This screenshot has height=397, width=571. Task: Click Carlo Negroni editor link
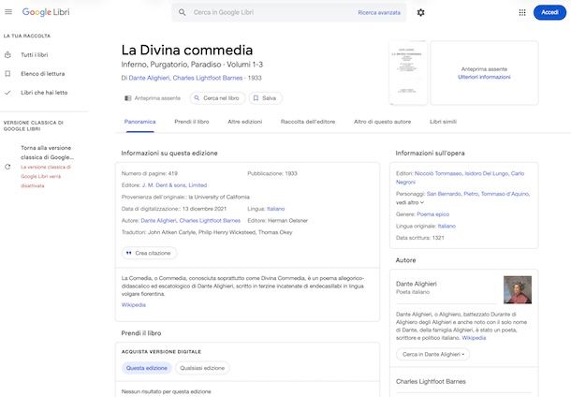(518, 174)
